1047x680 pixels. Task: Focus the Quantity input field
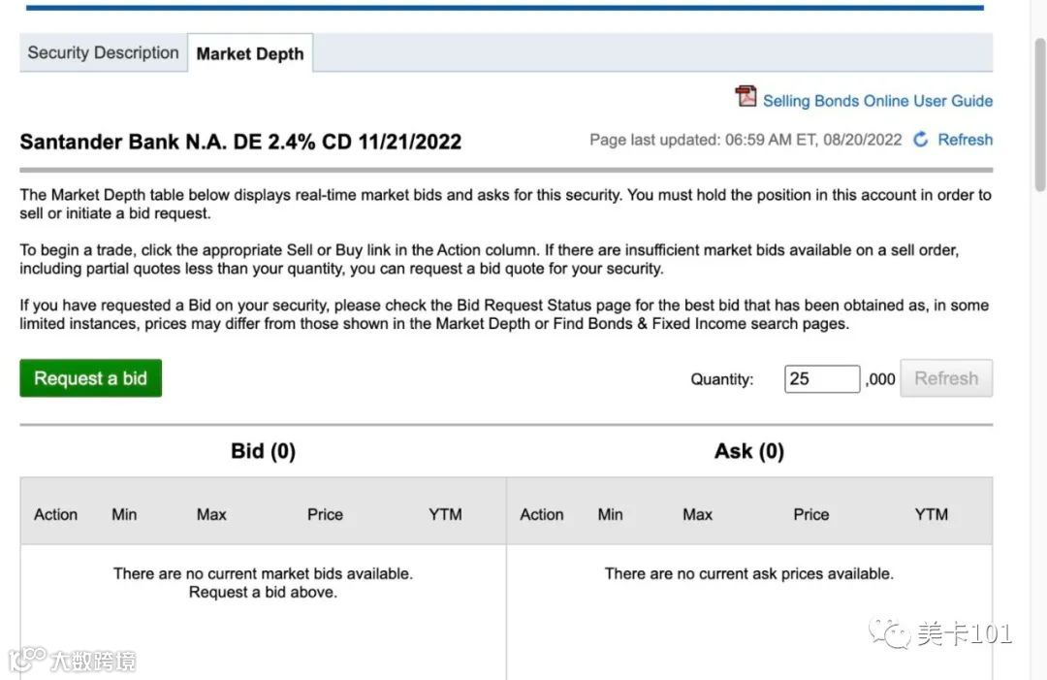[x=822, y=378]
